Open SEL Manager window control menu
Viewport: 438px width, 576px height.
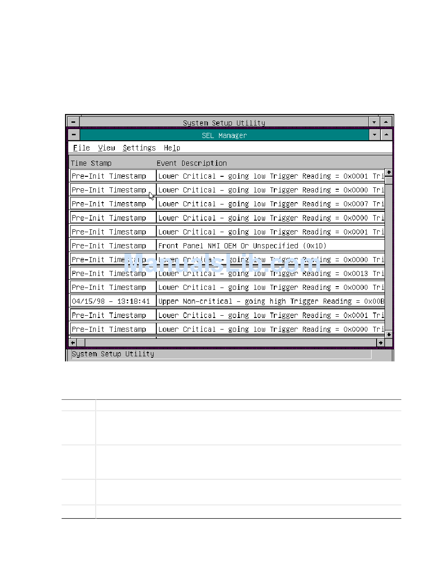(x=74, y=135)
